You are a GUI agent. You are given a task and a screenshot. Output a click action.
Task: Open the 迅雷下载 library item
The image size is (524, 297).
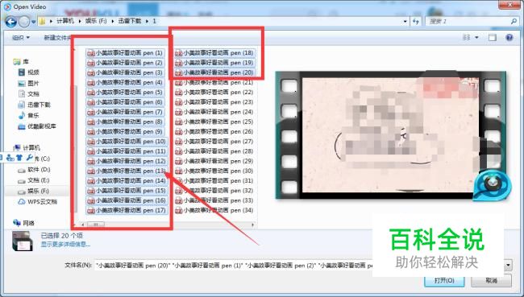[34, 105]
